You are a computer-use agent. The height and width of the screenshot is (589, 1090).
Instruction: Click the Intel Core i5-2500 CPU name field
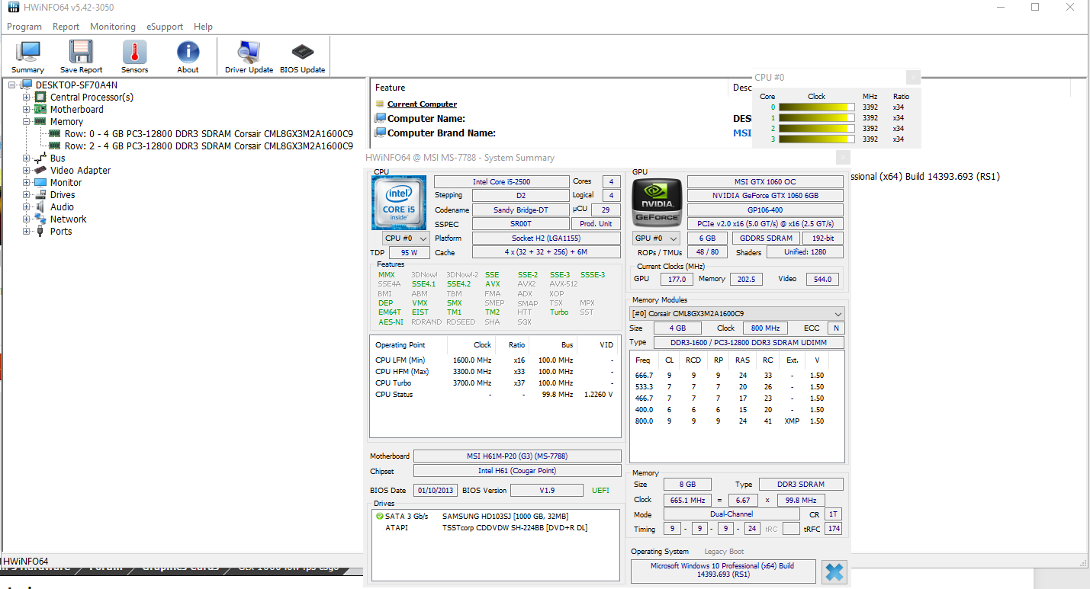coord(502,181)
